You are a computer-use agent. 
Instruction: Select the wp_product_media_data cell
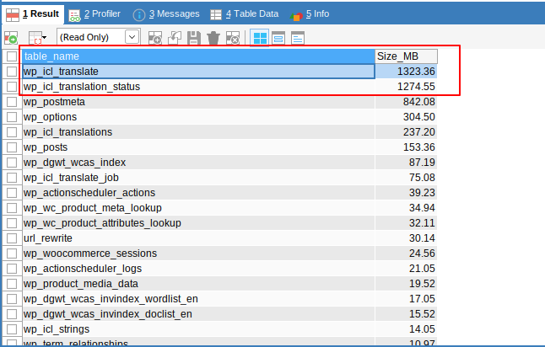click(x=198, y=284)
